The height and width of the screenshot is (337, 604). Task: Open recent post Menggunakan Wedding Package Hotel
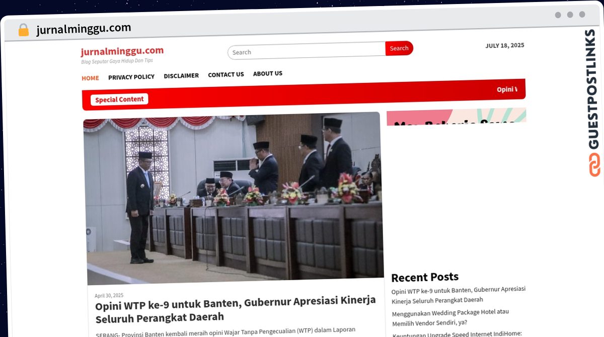450,317
